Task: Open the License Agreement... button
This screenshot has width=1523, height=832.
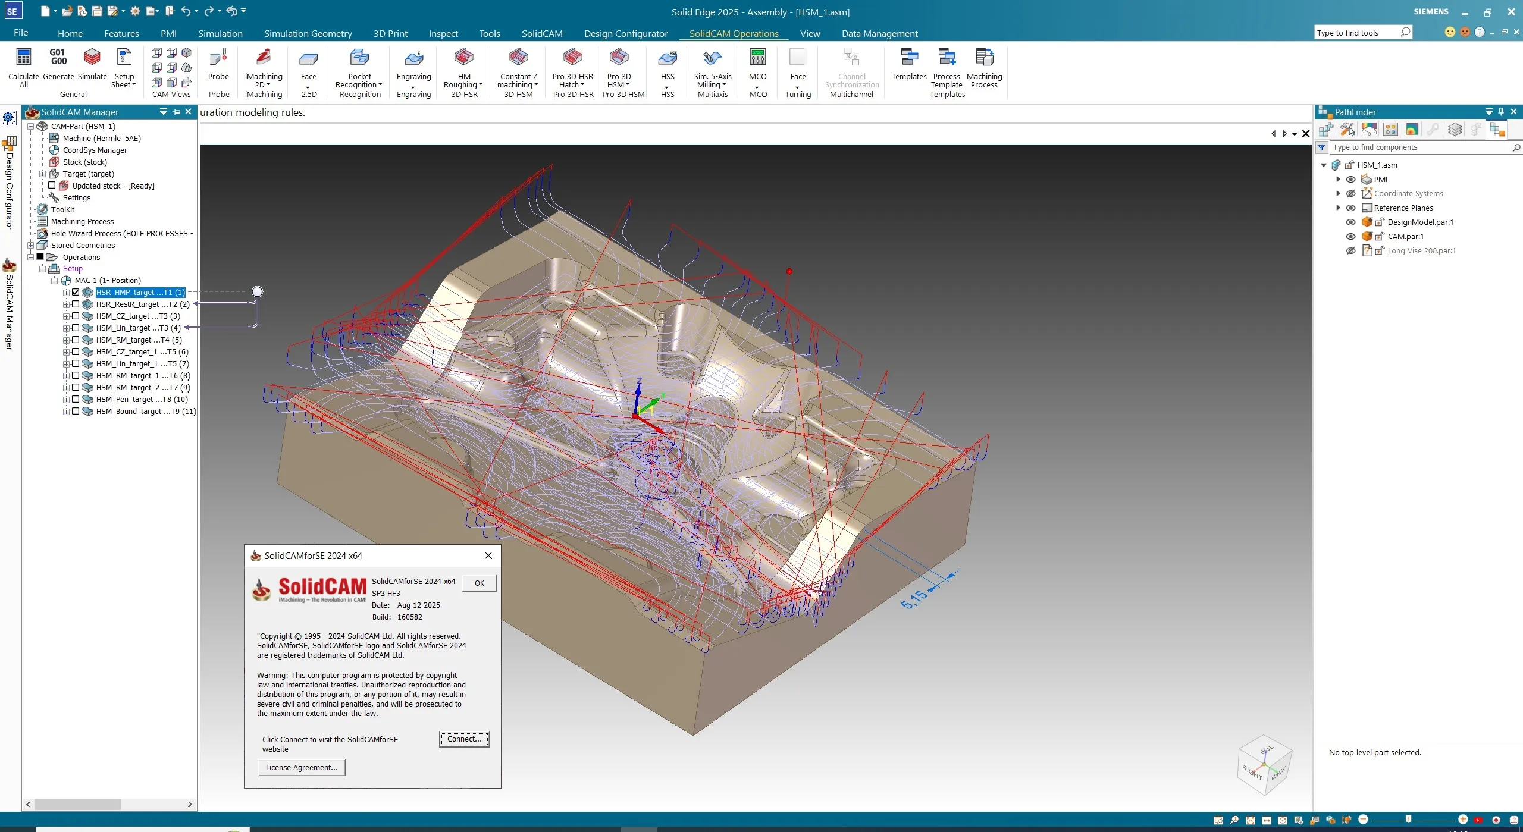Action: (x=302, y=768)
